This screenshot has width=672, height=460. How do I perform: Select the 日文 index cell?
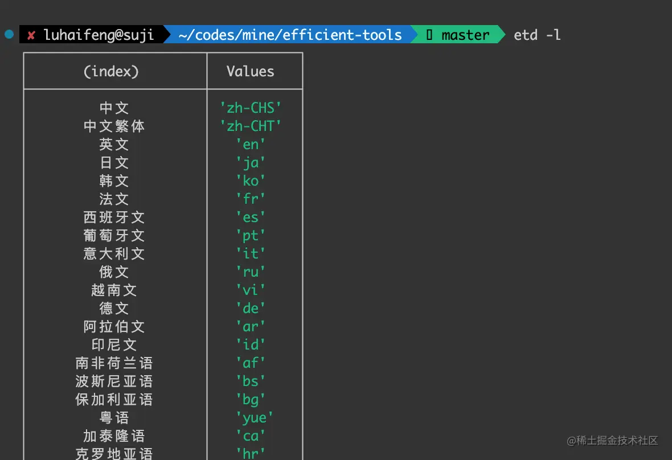[x=114, y=162]
